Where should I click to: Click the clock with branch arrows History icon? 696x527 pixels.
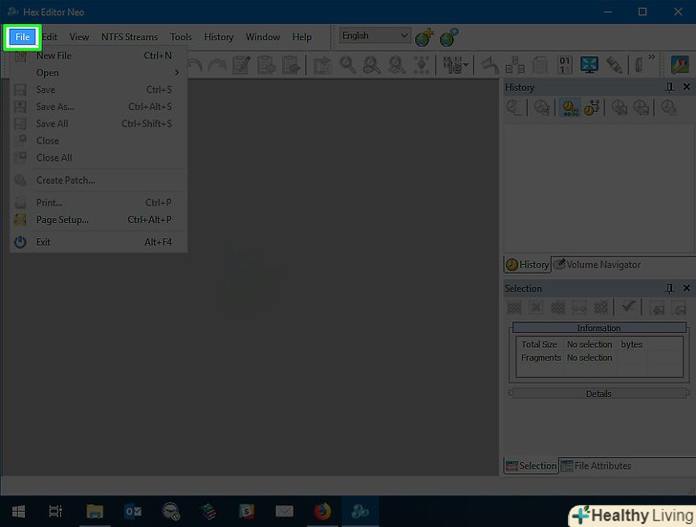pyautogui.click(x=592, y=107)
